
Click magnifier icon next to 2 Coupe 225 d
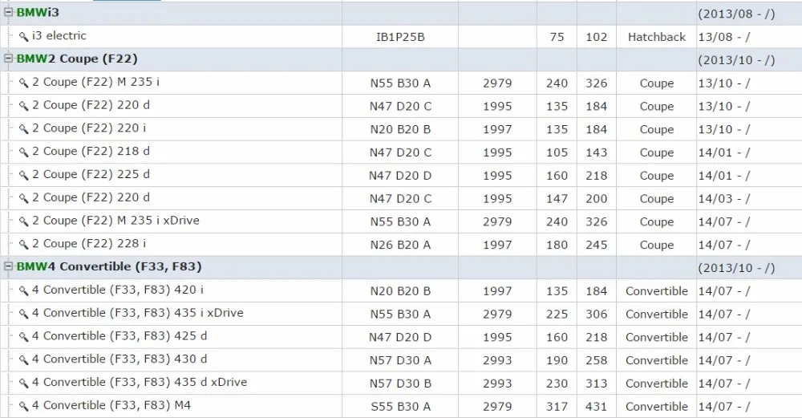23,175
